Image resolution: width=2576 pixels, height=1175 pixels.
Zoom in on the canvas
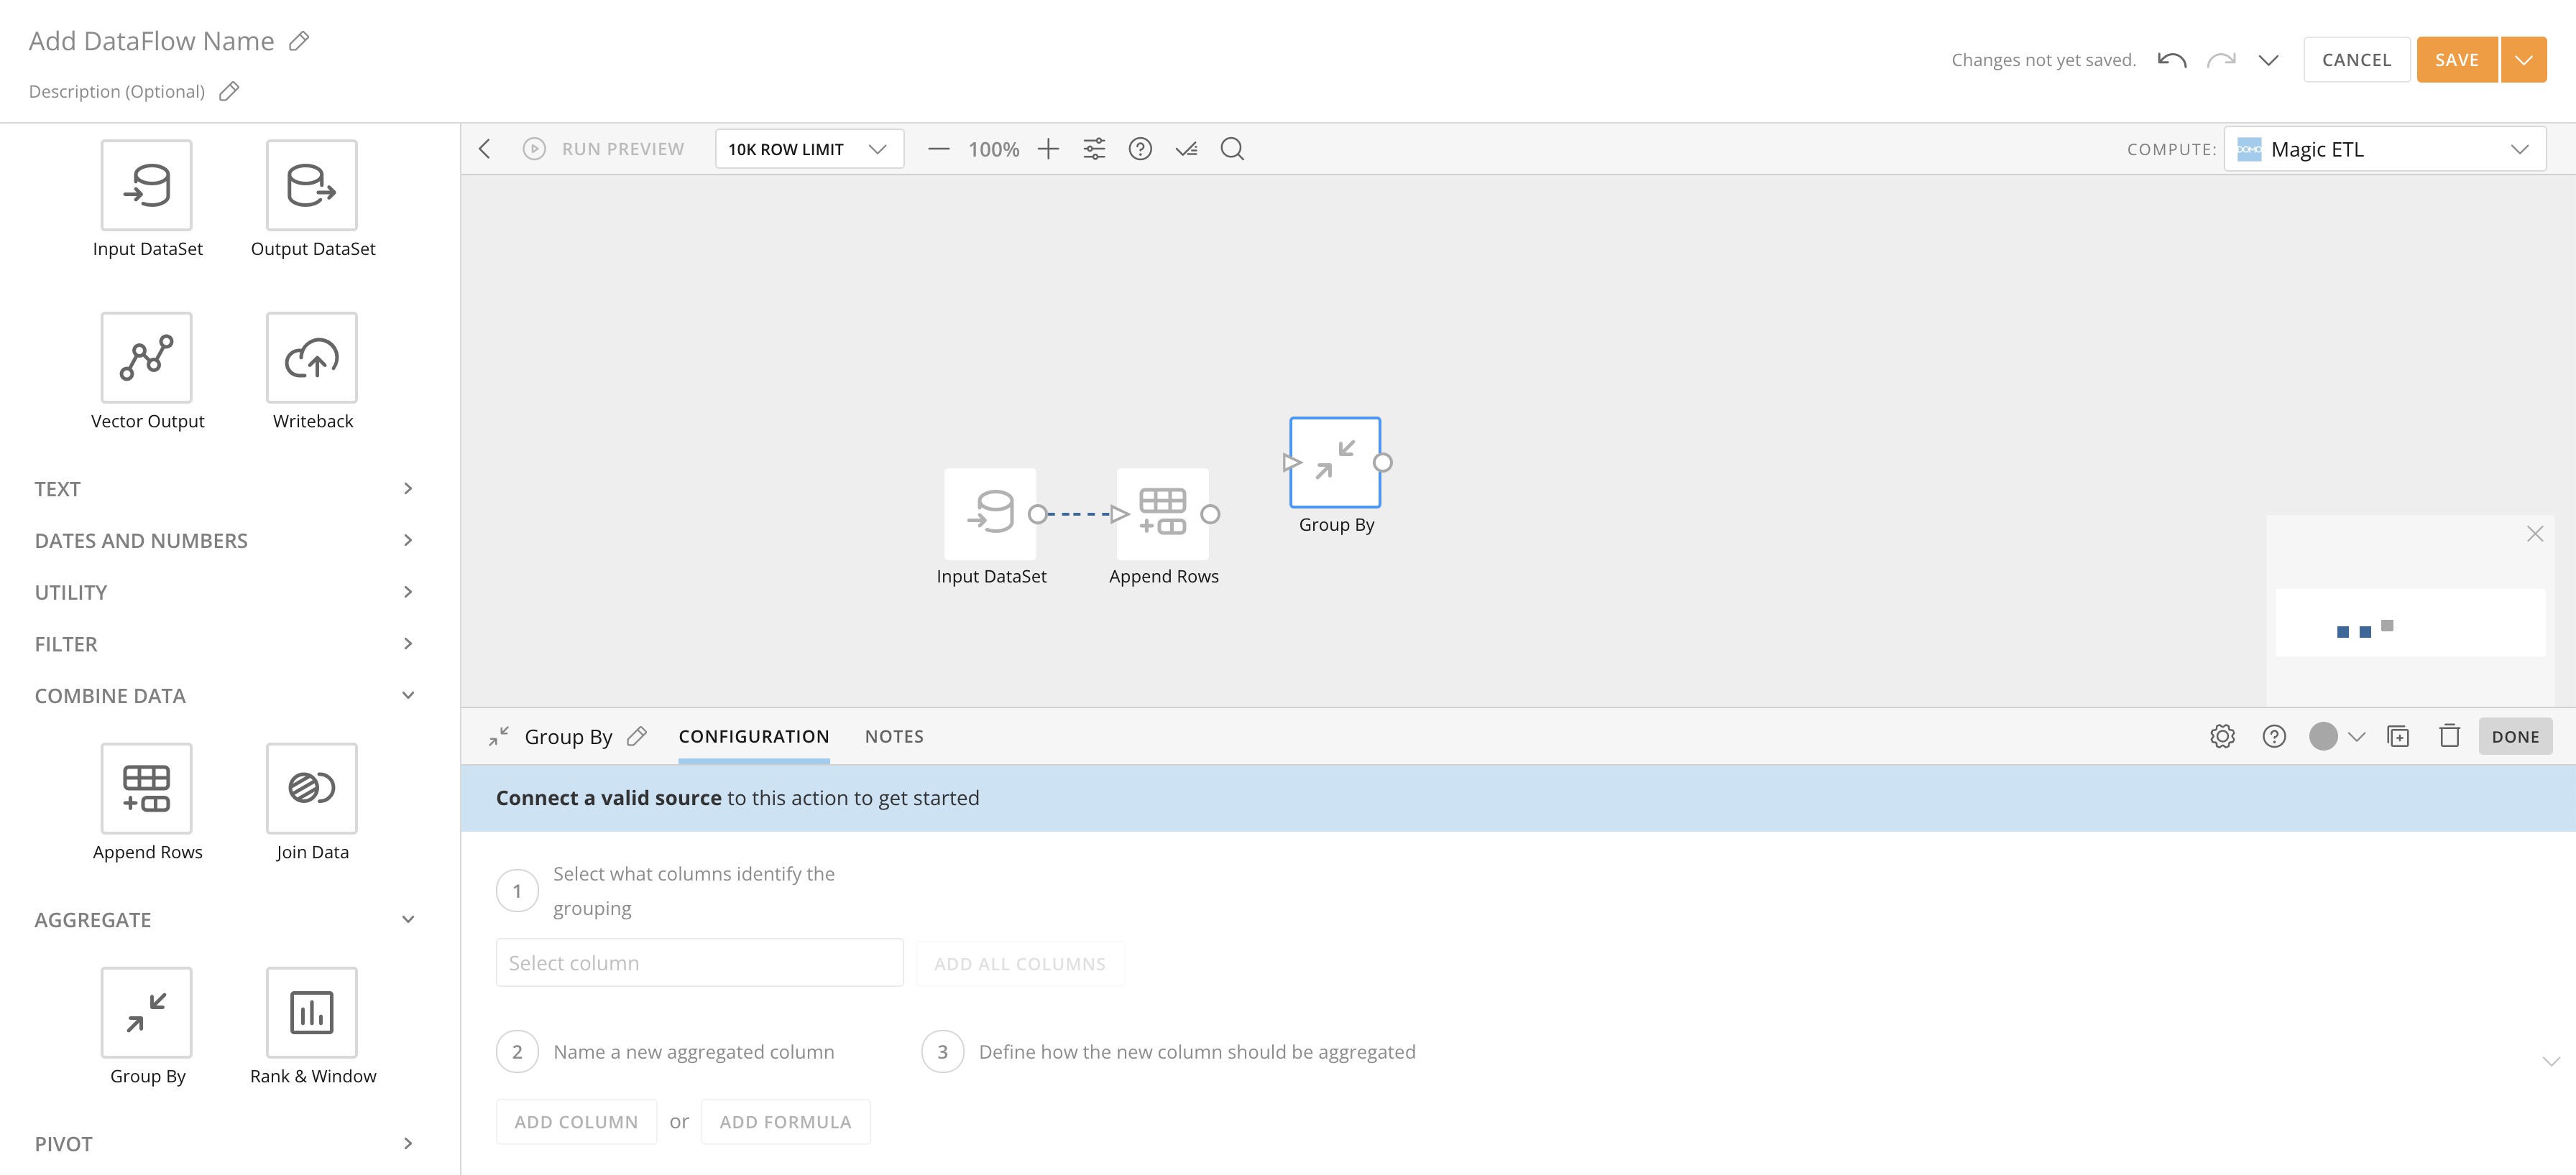click(1048, 148)
